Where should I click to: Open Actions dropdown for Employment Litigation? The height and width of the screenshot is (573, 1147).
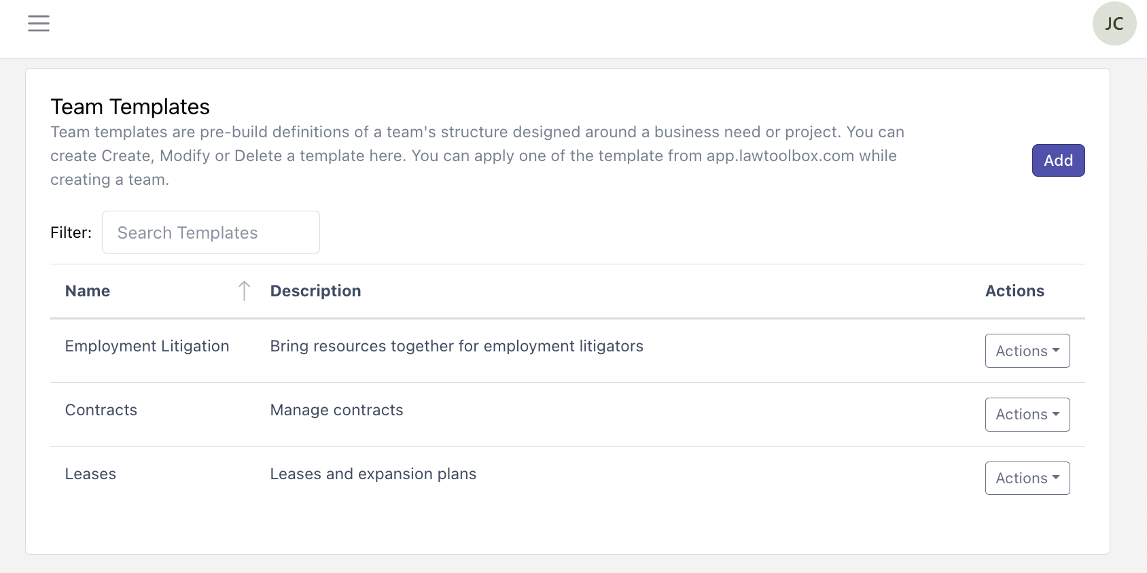tap(1027, 351)
